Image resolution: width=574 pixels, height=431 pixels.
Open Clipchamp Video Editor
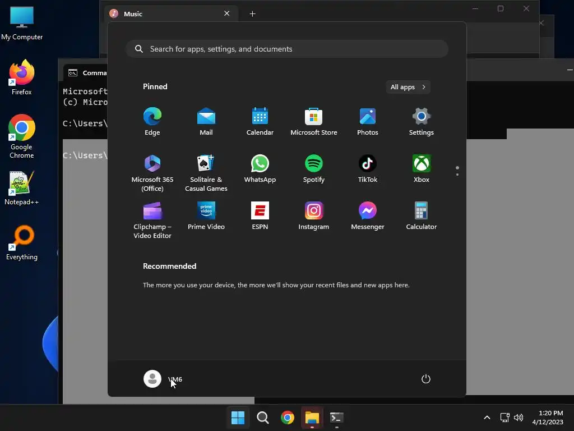[x=152, y=220]
